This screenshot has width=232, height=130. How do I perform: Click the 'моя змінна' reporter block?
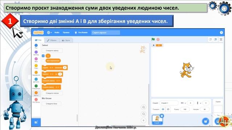53,61
